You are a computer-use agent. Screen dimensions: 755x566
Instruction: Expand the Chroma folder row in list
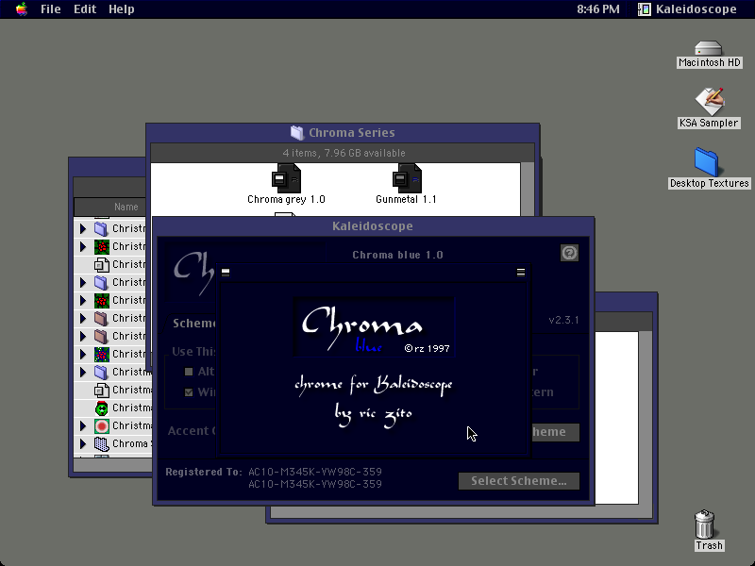click(83, 443)
